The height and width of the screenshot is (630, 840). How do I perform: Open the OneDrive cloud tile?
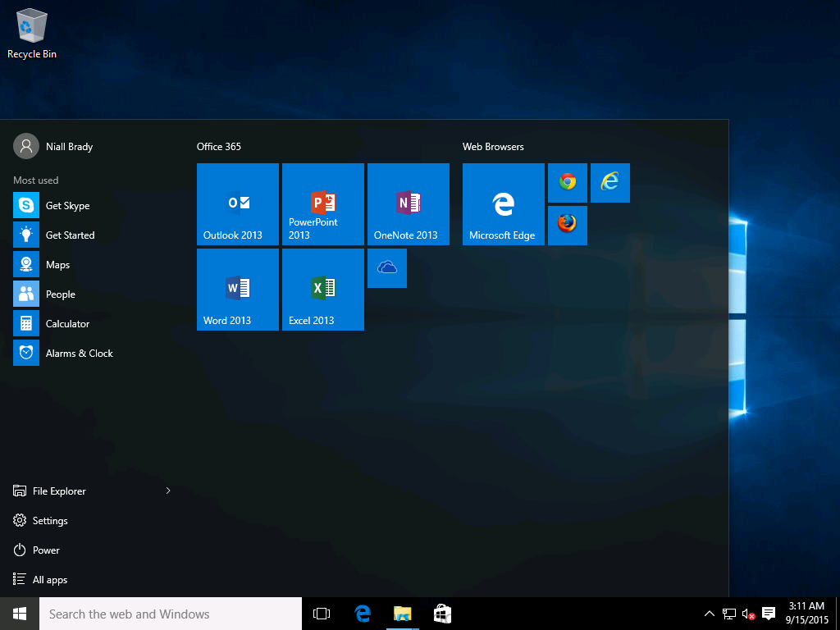[x=387, y=268]
